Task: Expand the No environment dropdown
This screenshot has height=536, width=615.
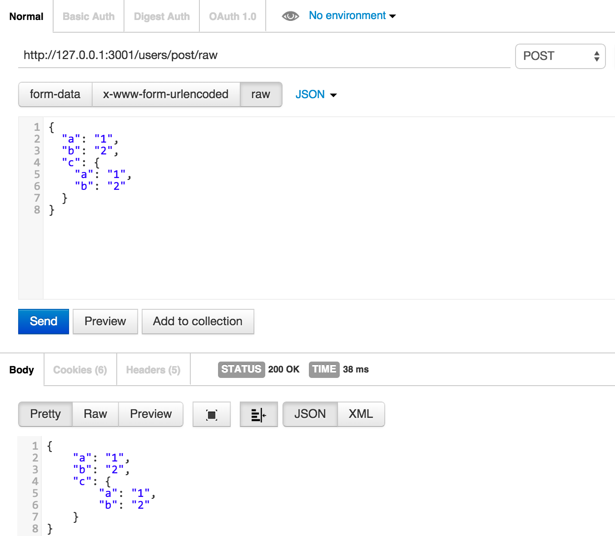Action: tap(352, 16)
